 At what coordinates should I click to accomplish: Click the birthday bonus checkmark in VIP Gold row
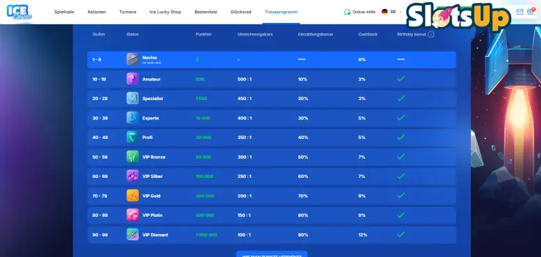click(x=401, y=195)
